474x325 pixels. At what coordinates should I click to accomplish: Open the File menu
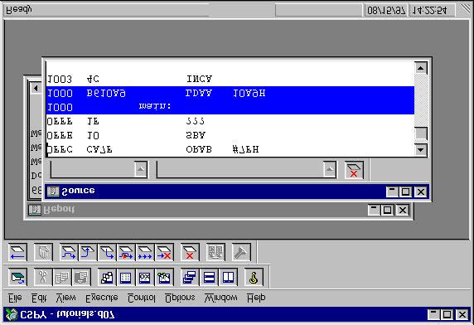15,298
